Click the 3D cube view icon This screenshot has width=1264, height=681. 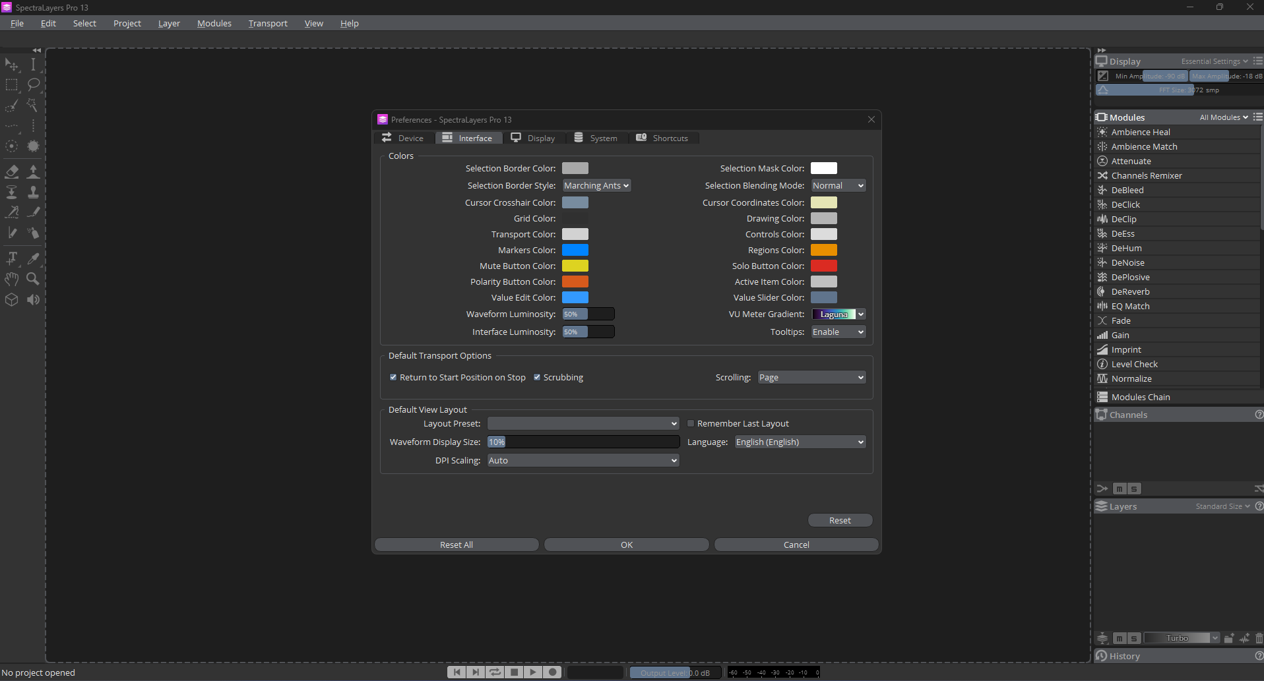pyautogui.click(x=12, y=300)
